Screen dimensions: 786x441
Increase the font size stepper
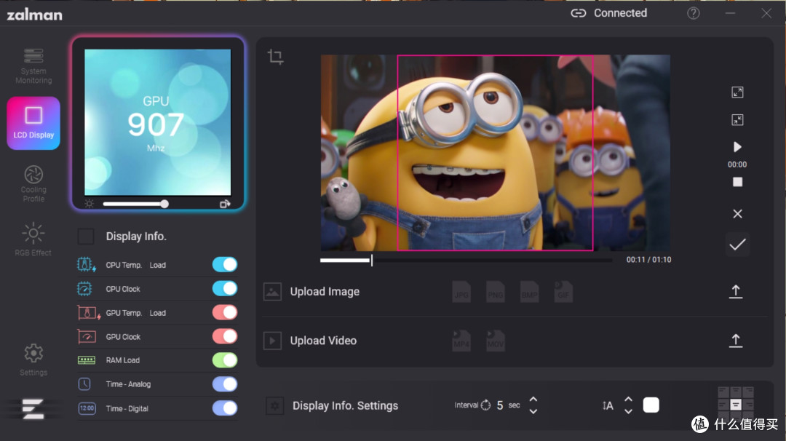[628, 400]
